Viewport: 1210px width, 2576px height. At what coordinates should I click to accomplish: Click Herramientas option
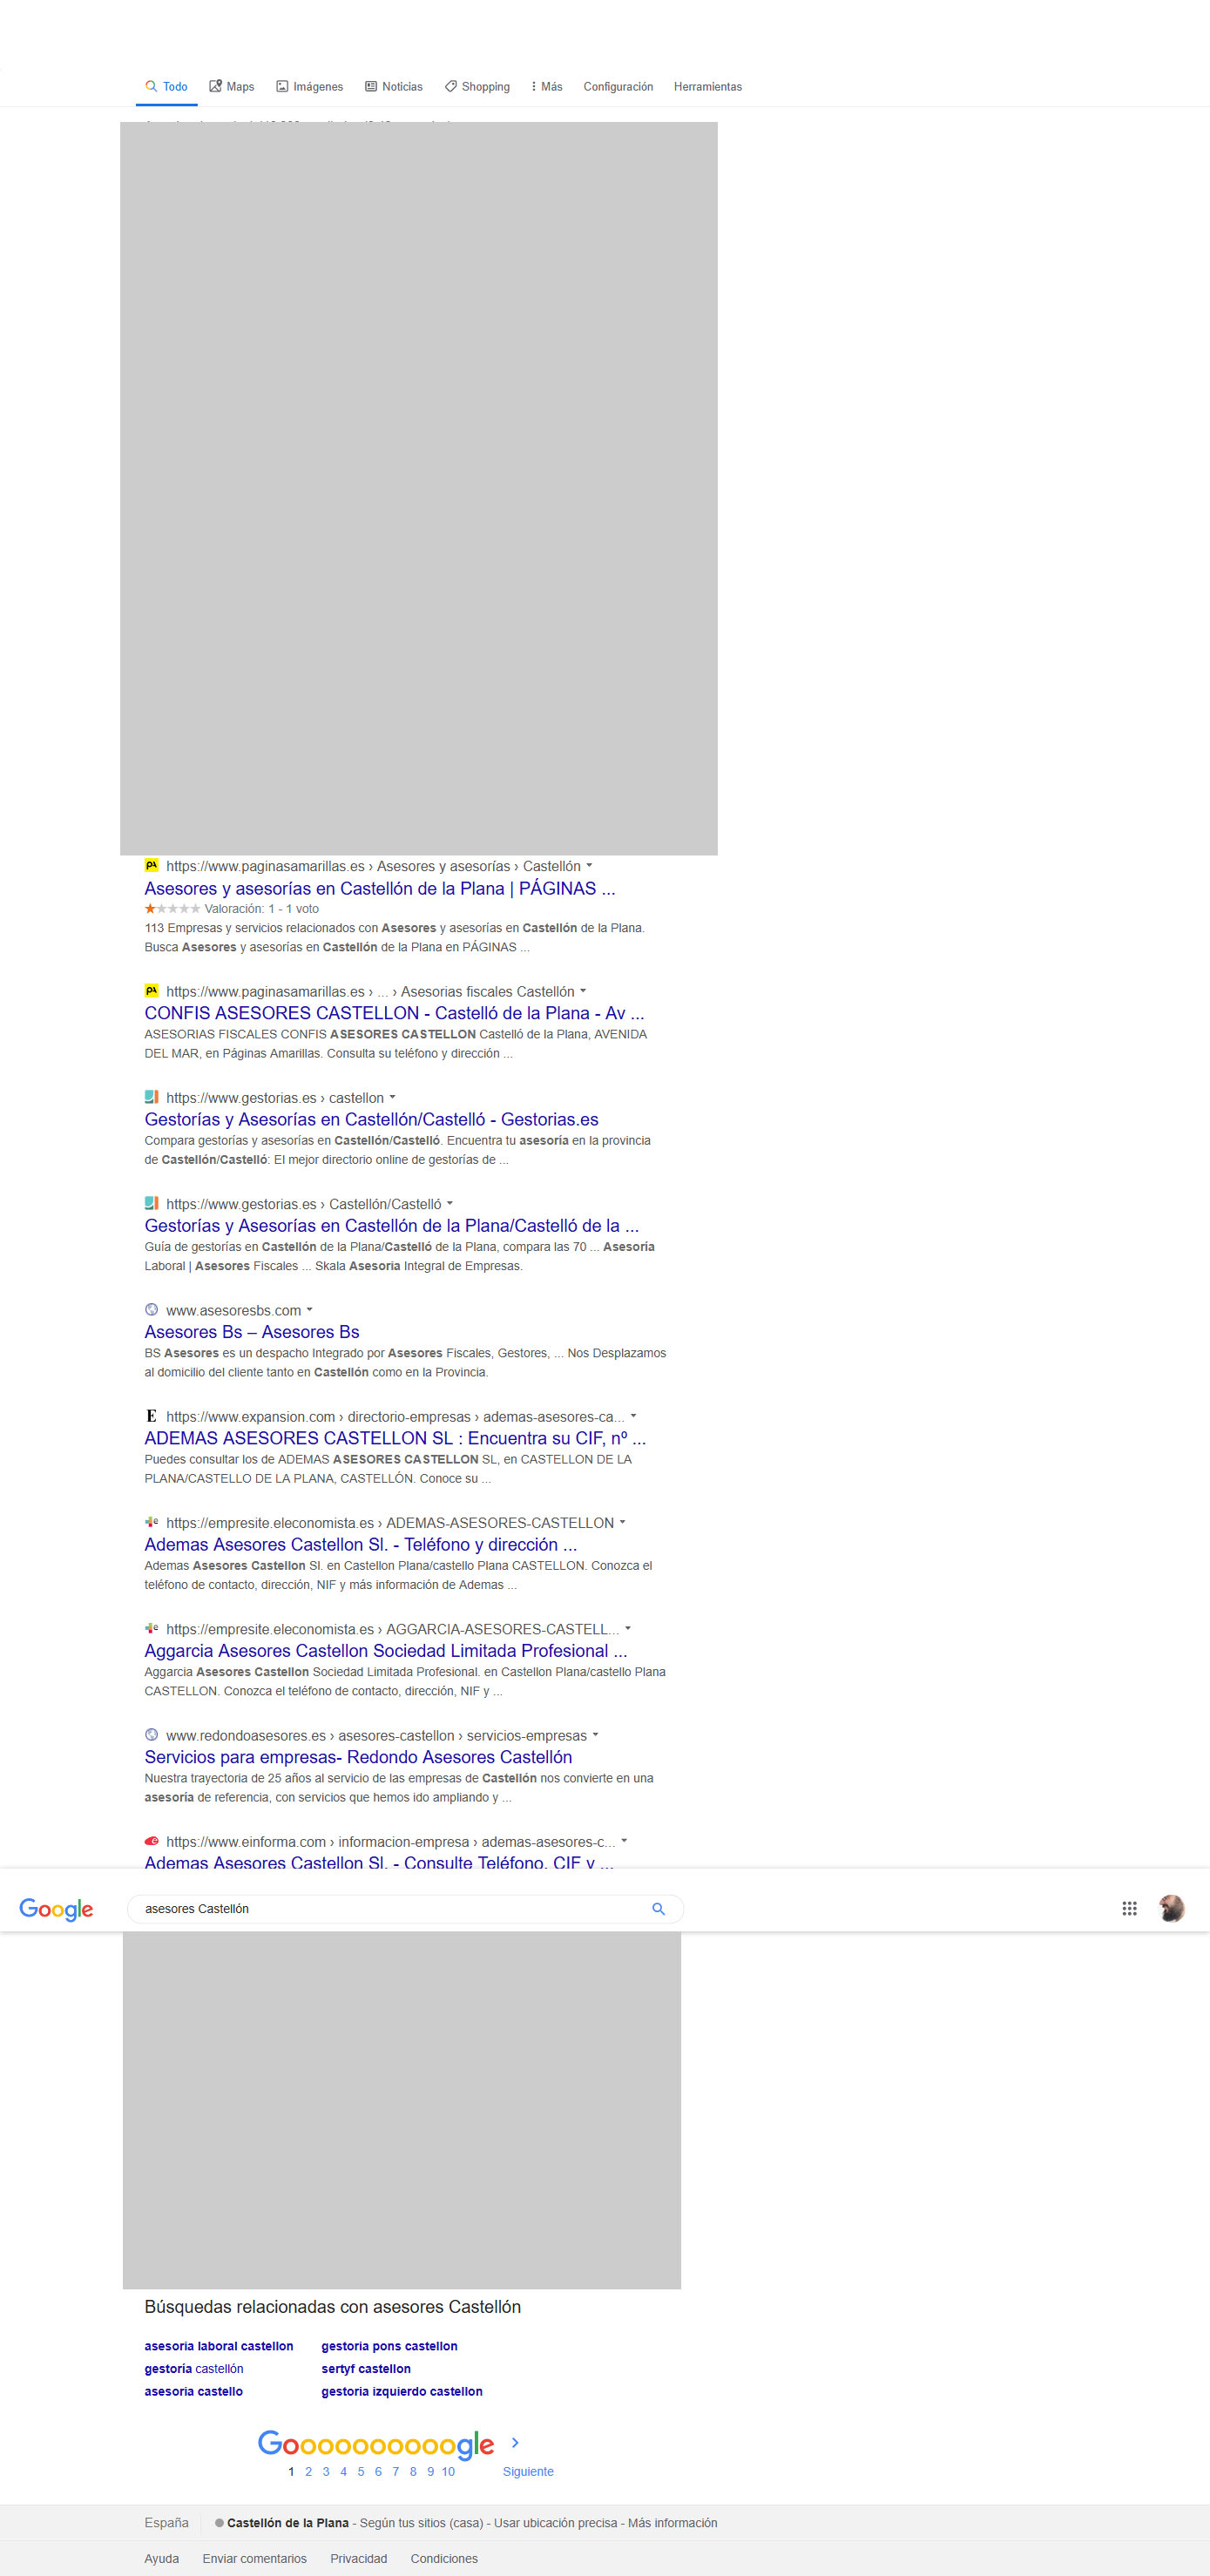[707, 87]
